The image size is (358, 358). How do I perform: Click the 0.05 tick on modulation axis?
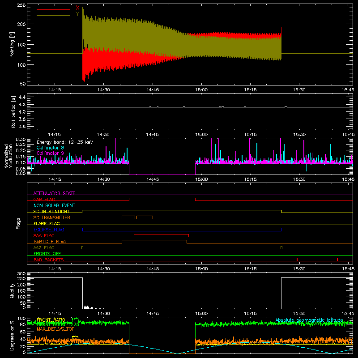click(21, 169)
